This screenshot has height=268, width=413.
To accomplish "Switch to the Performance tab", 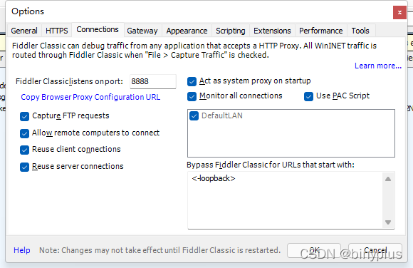I will [x=321, y=31].
